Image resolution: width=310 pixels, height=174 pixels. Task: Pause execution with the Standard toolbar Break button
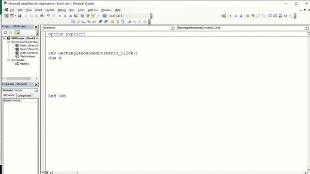(x=65, y=16)
